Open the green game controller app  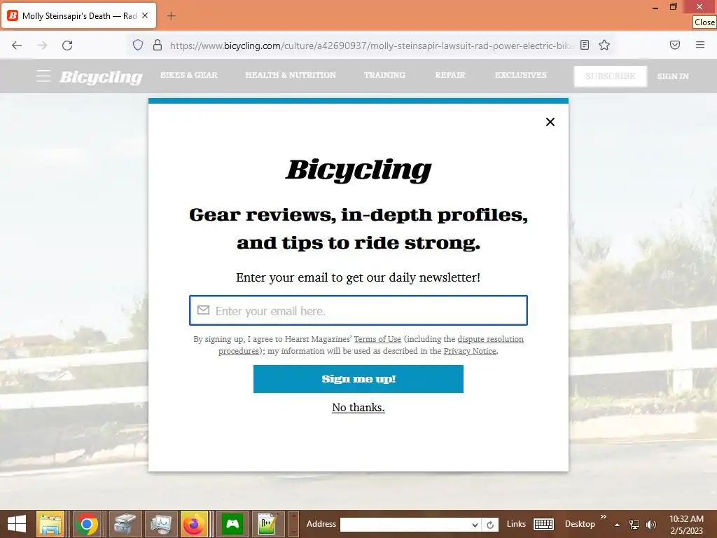(x=232, y=524)
